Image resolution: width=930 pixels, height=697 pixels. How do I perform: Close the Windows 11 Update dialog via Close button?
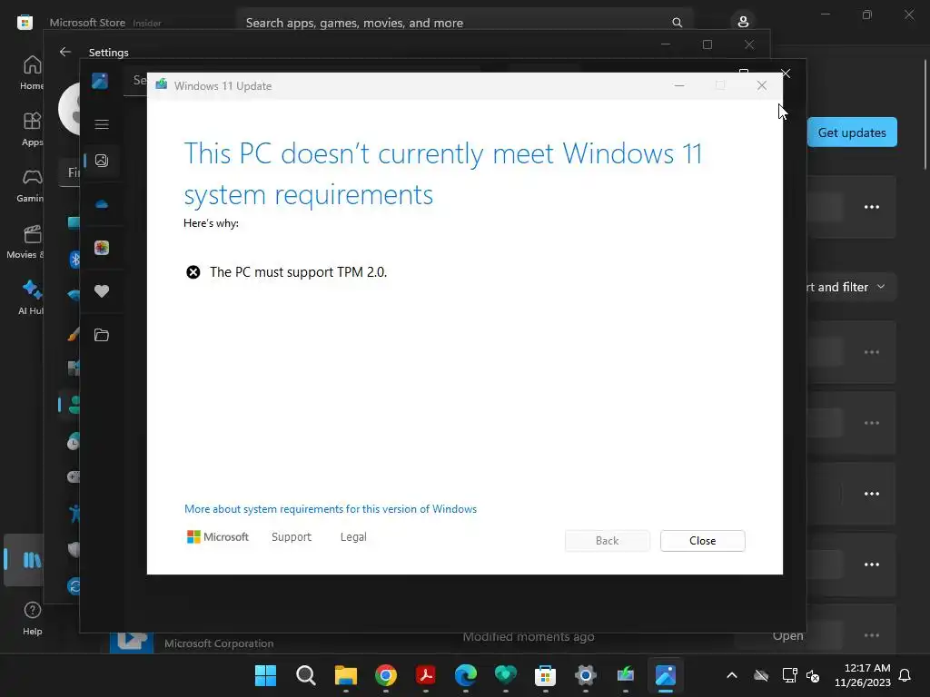702,541
